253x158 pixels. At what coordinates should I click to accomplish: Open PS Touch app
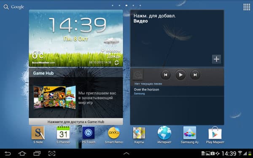[89, 133]
